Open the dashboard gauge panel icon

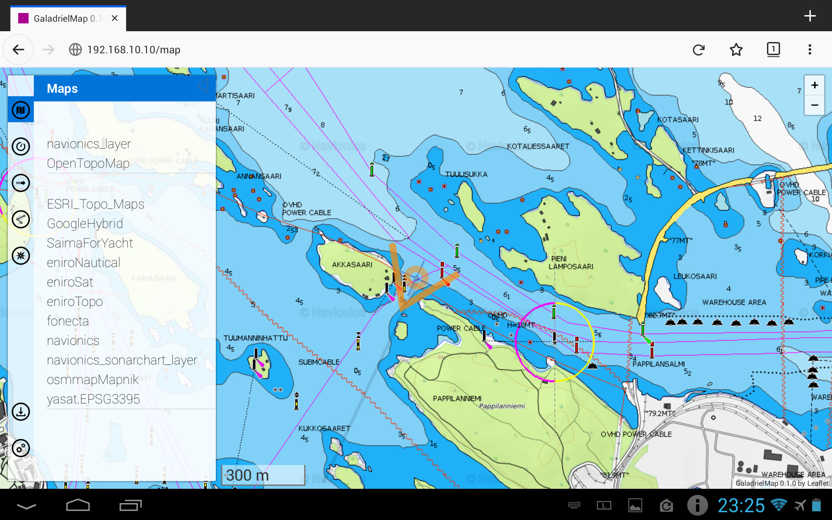point(21,146)
